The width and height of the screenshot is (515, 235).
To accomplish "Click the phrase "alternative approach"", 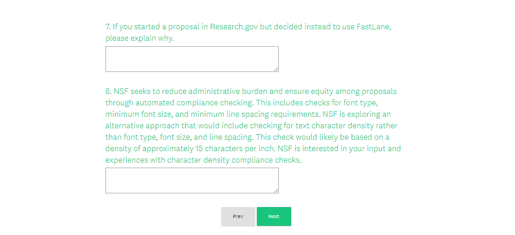I will tap(139, 126).
